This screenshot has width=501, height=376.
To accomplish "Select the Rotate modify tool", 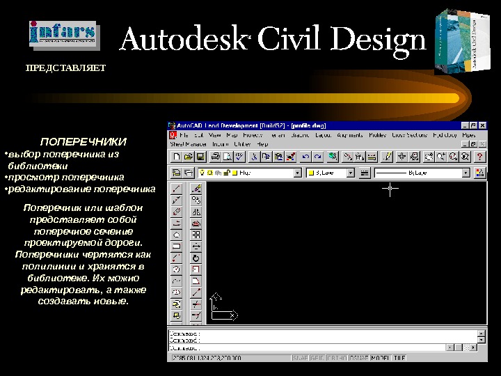I will click(196, 258).
